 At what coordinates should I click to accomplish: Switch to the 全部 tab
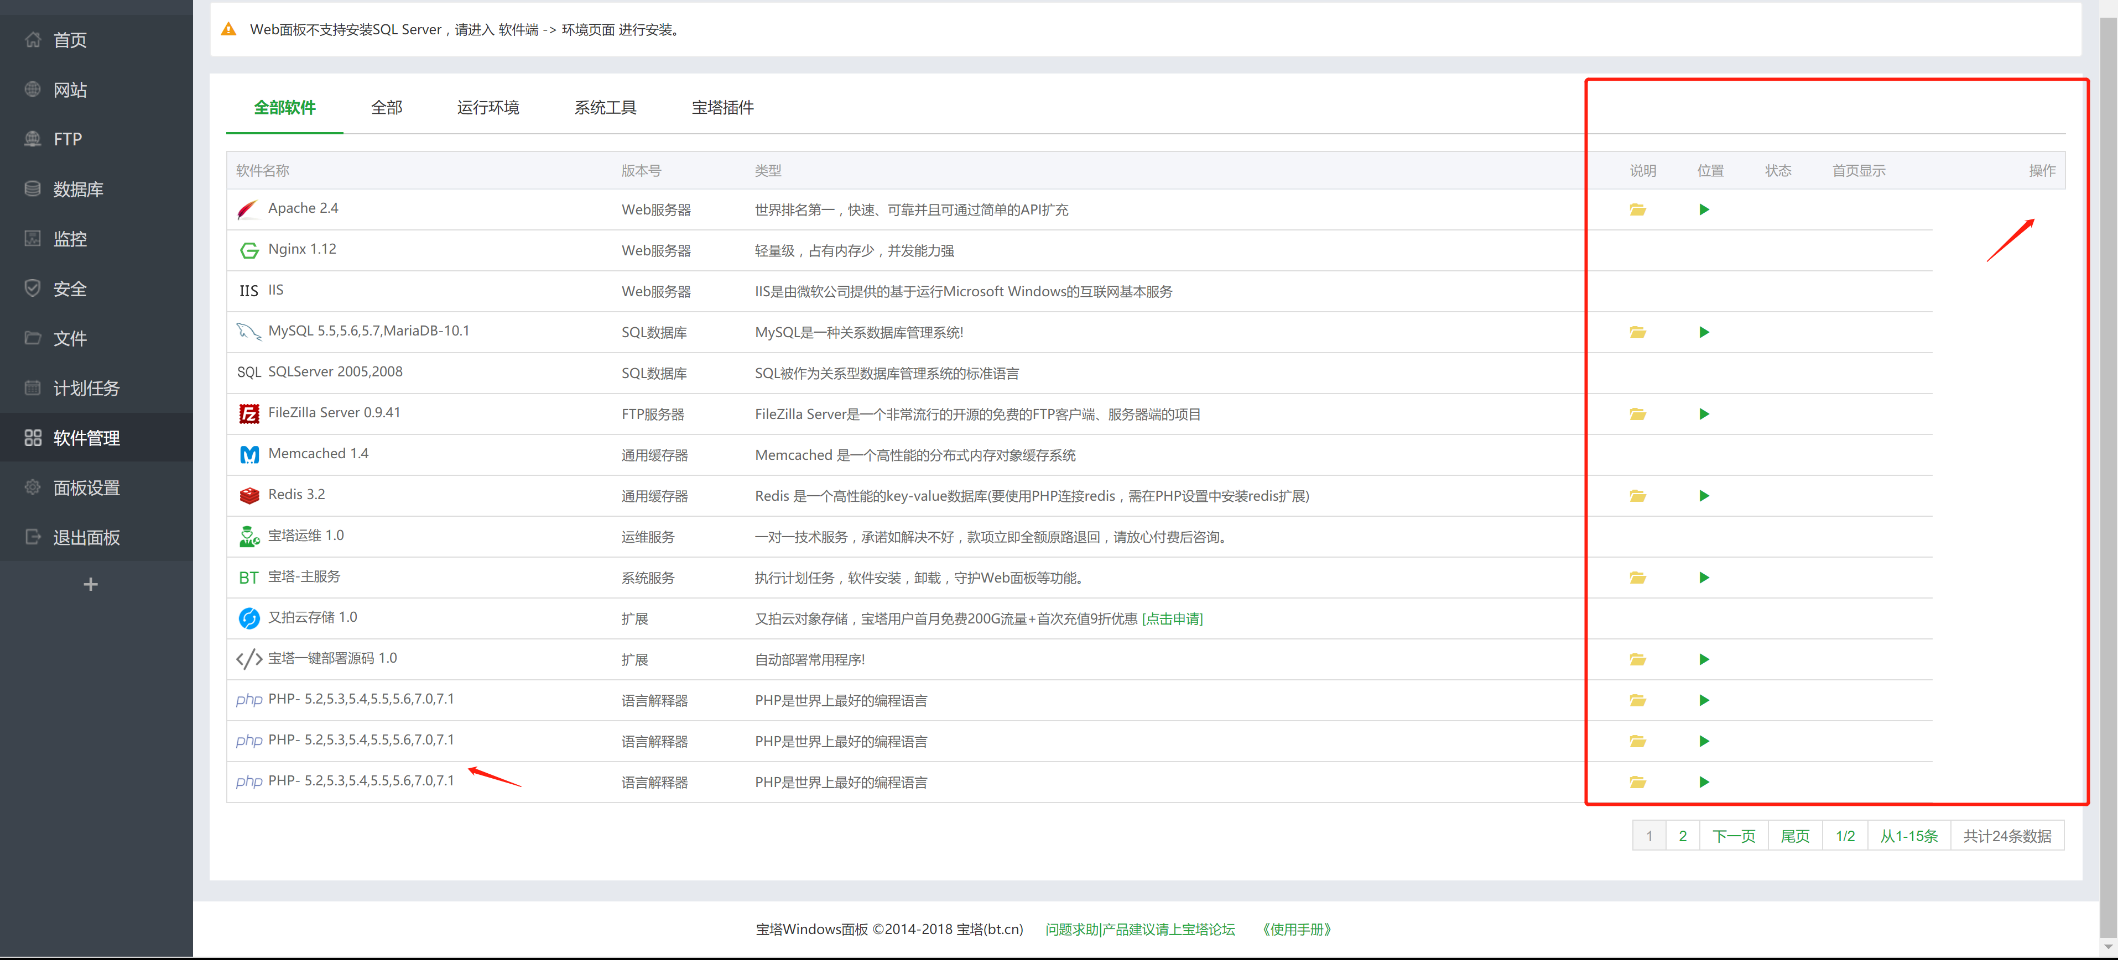387,108
